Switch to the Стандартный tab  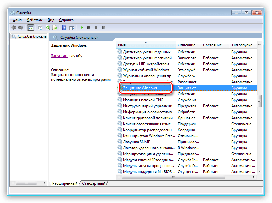point(94,183)
